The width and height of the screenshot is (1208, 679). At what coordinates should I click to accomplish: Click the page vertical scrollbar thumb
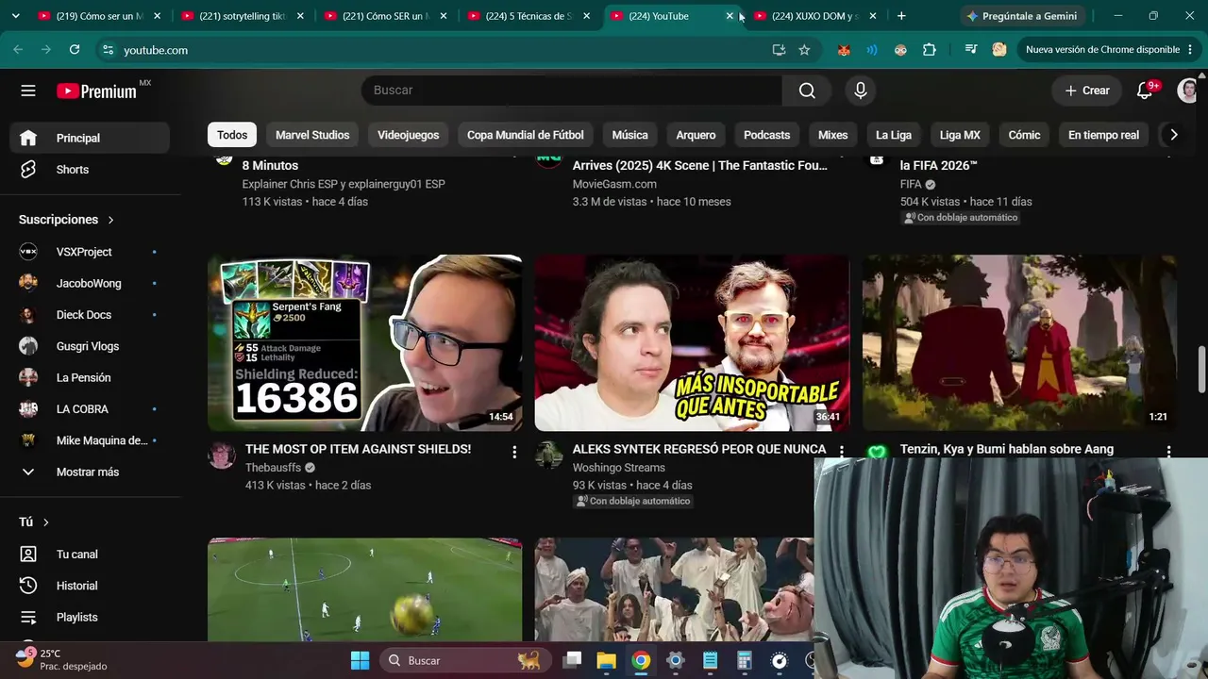coord(1202,370)
